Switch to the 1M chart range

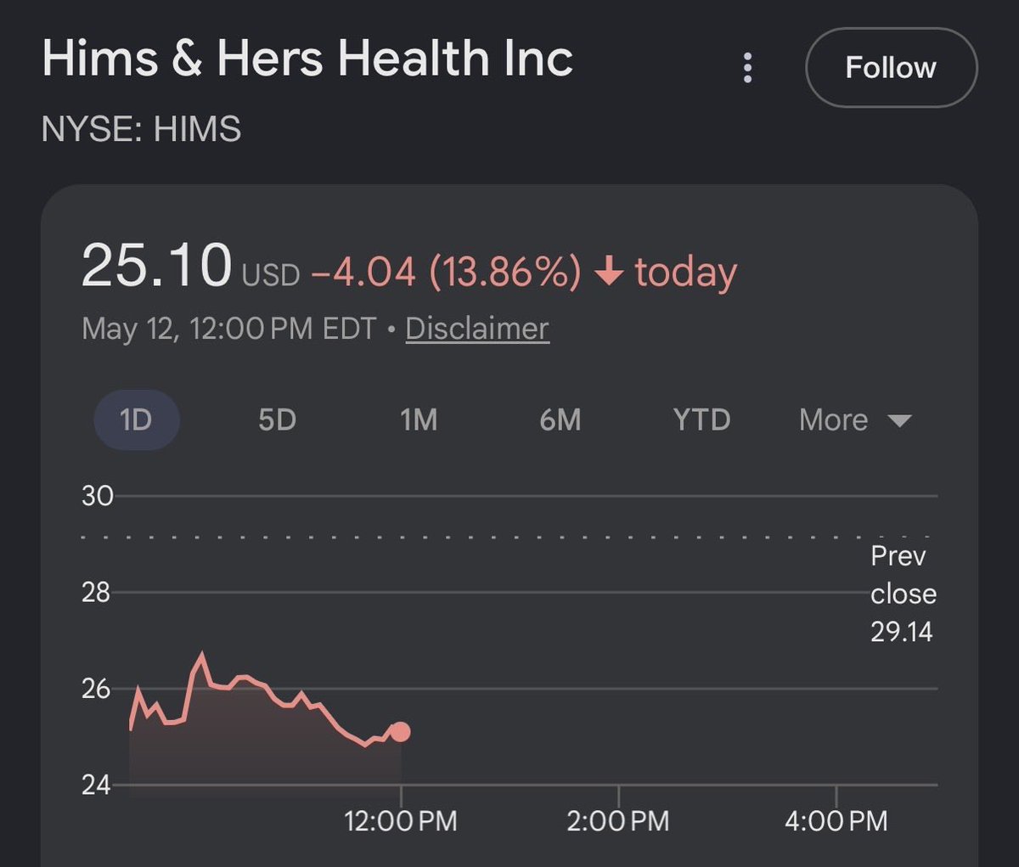point(419,419)
